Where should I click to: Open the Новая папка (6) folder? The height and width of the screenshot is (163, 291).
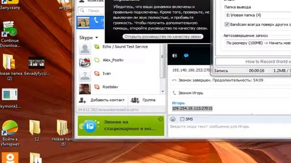coord(62,133)
